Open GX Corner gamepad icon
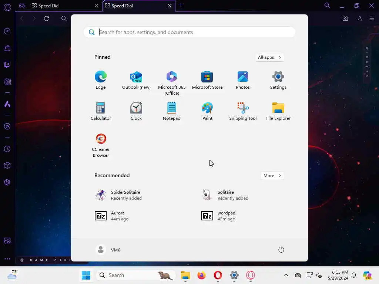Image resolution: width=379 pixels, height=284 pixels. 22,6
